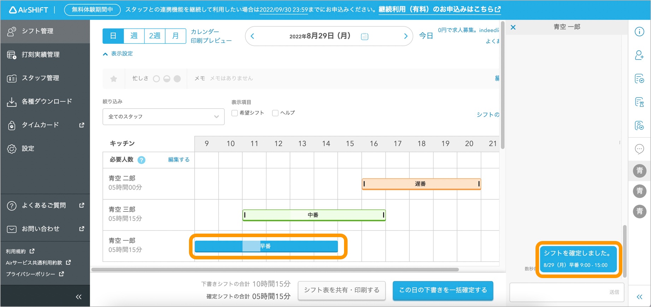Toggle the ヘルプ checkbox
The image size is (651, 307).
point(275,113)
